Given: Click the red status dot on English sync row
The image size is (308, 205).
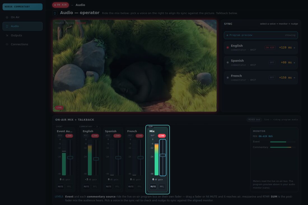Looking at the screenshot, I should 228,48.
